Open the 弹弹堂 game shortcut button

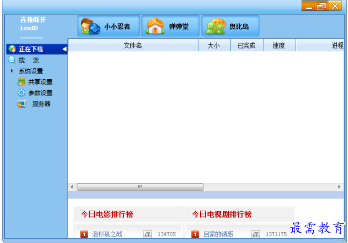[x=170, y=26]
